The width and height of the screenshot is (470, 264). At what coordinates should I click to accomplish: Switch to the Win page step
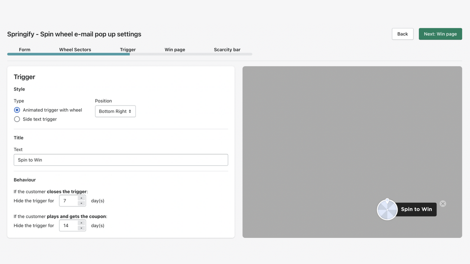pyautogui.click(x=175, y=49)
